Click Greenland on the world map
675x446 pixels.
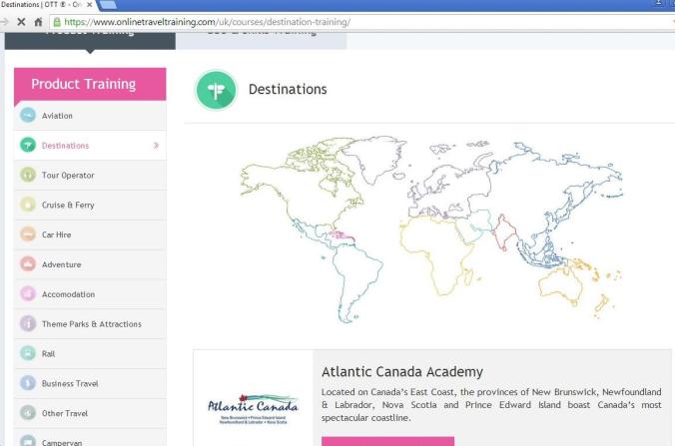coord(374,159)
